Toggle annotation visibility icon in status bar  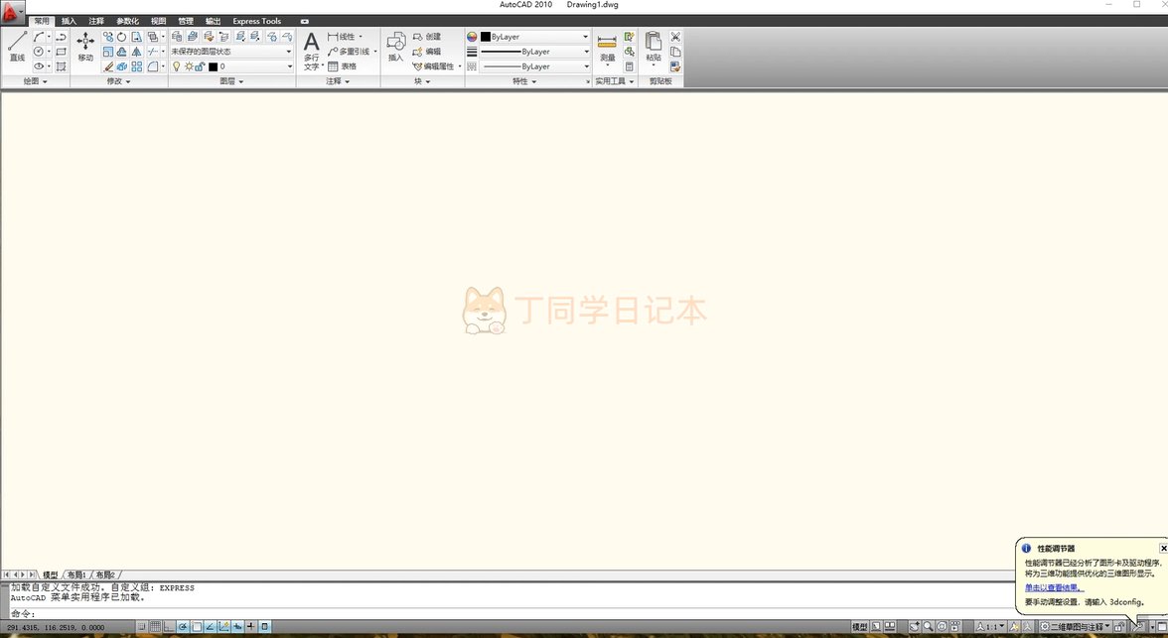click(x=1014, y=627)
